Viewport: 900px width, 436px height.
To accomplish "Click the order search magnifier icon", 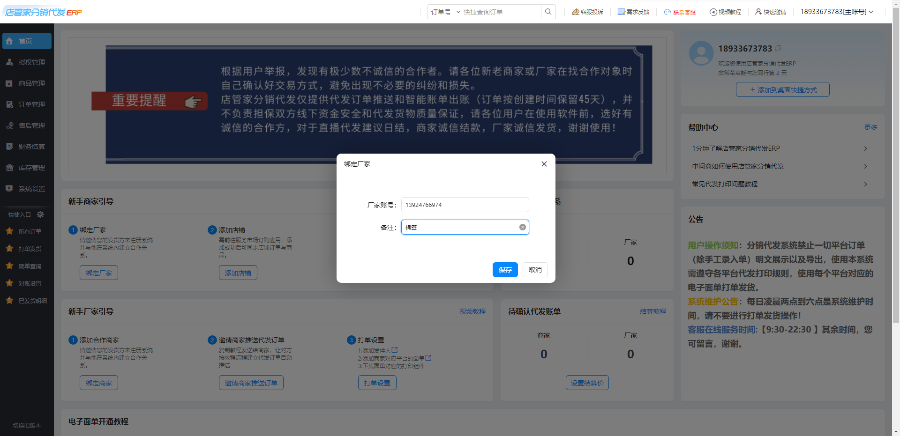I will pos(547,11).
